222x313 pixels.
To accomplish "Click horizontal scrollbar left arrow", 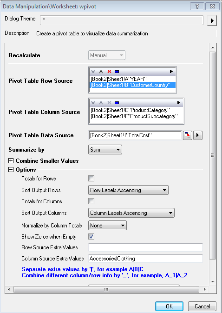I will pos(9,289).
